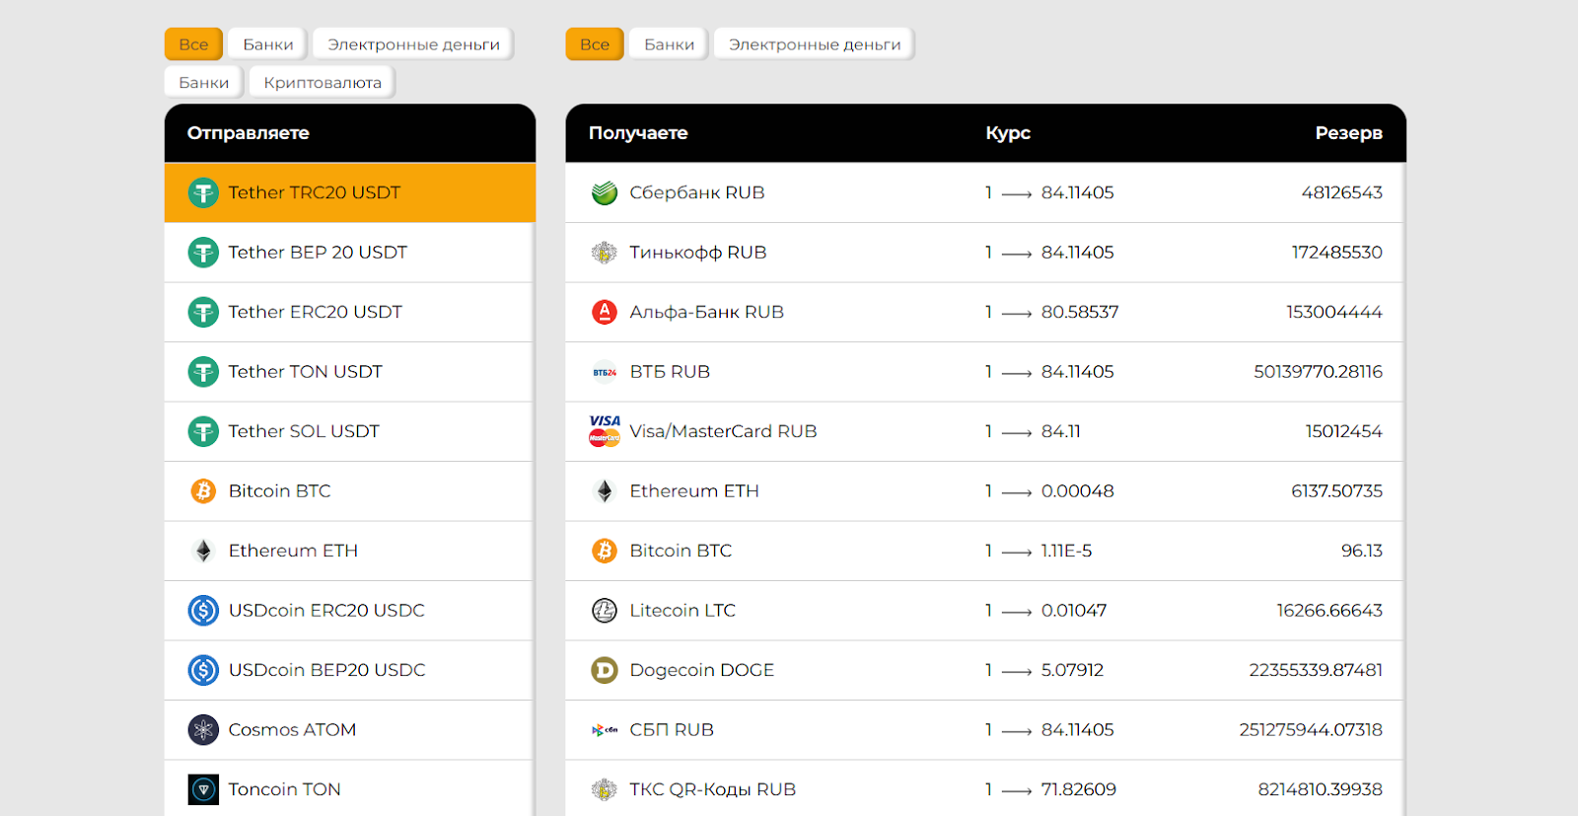Screen dimensions: 1578x816
Task: Click the Visa/MasterCard logo icon
Action: point(605,431)
